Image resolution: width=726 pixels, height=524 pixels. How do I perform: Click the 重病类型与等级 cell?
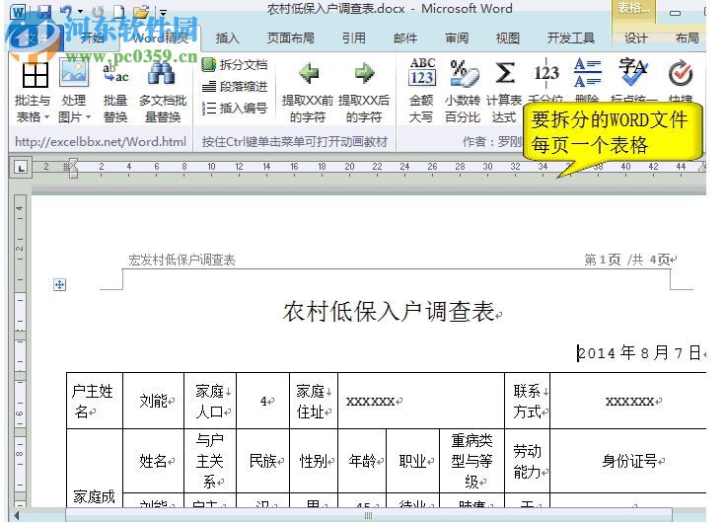point(472,461)
